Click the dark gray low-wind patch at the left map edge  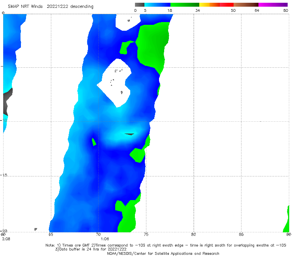[x=7, y=102]
